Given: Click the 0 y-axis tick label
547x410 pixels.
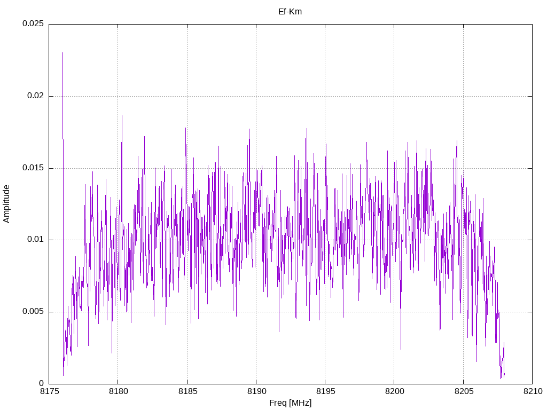Looking at the screenshot, I should click(x=42, y=384).
